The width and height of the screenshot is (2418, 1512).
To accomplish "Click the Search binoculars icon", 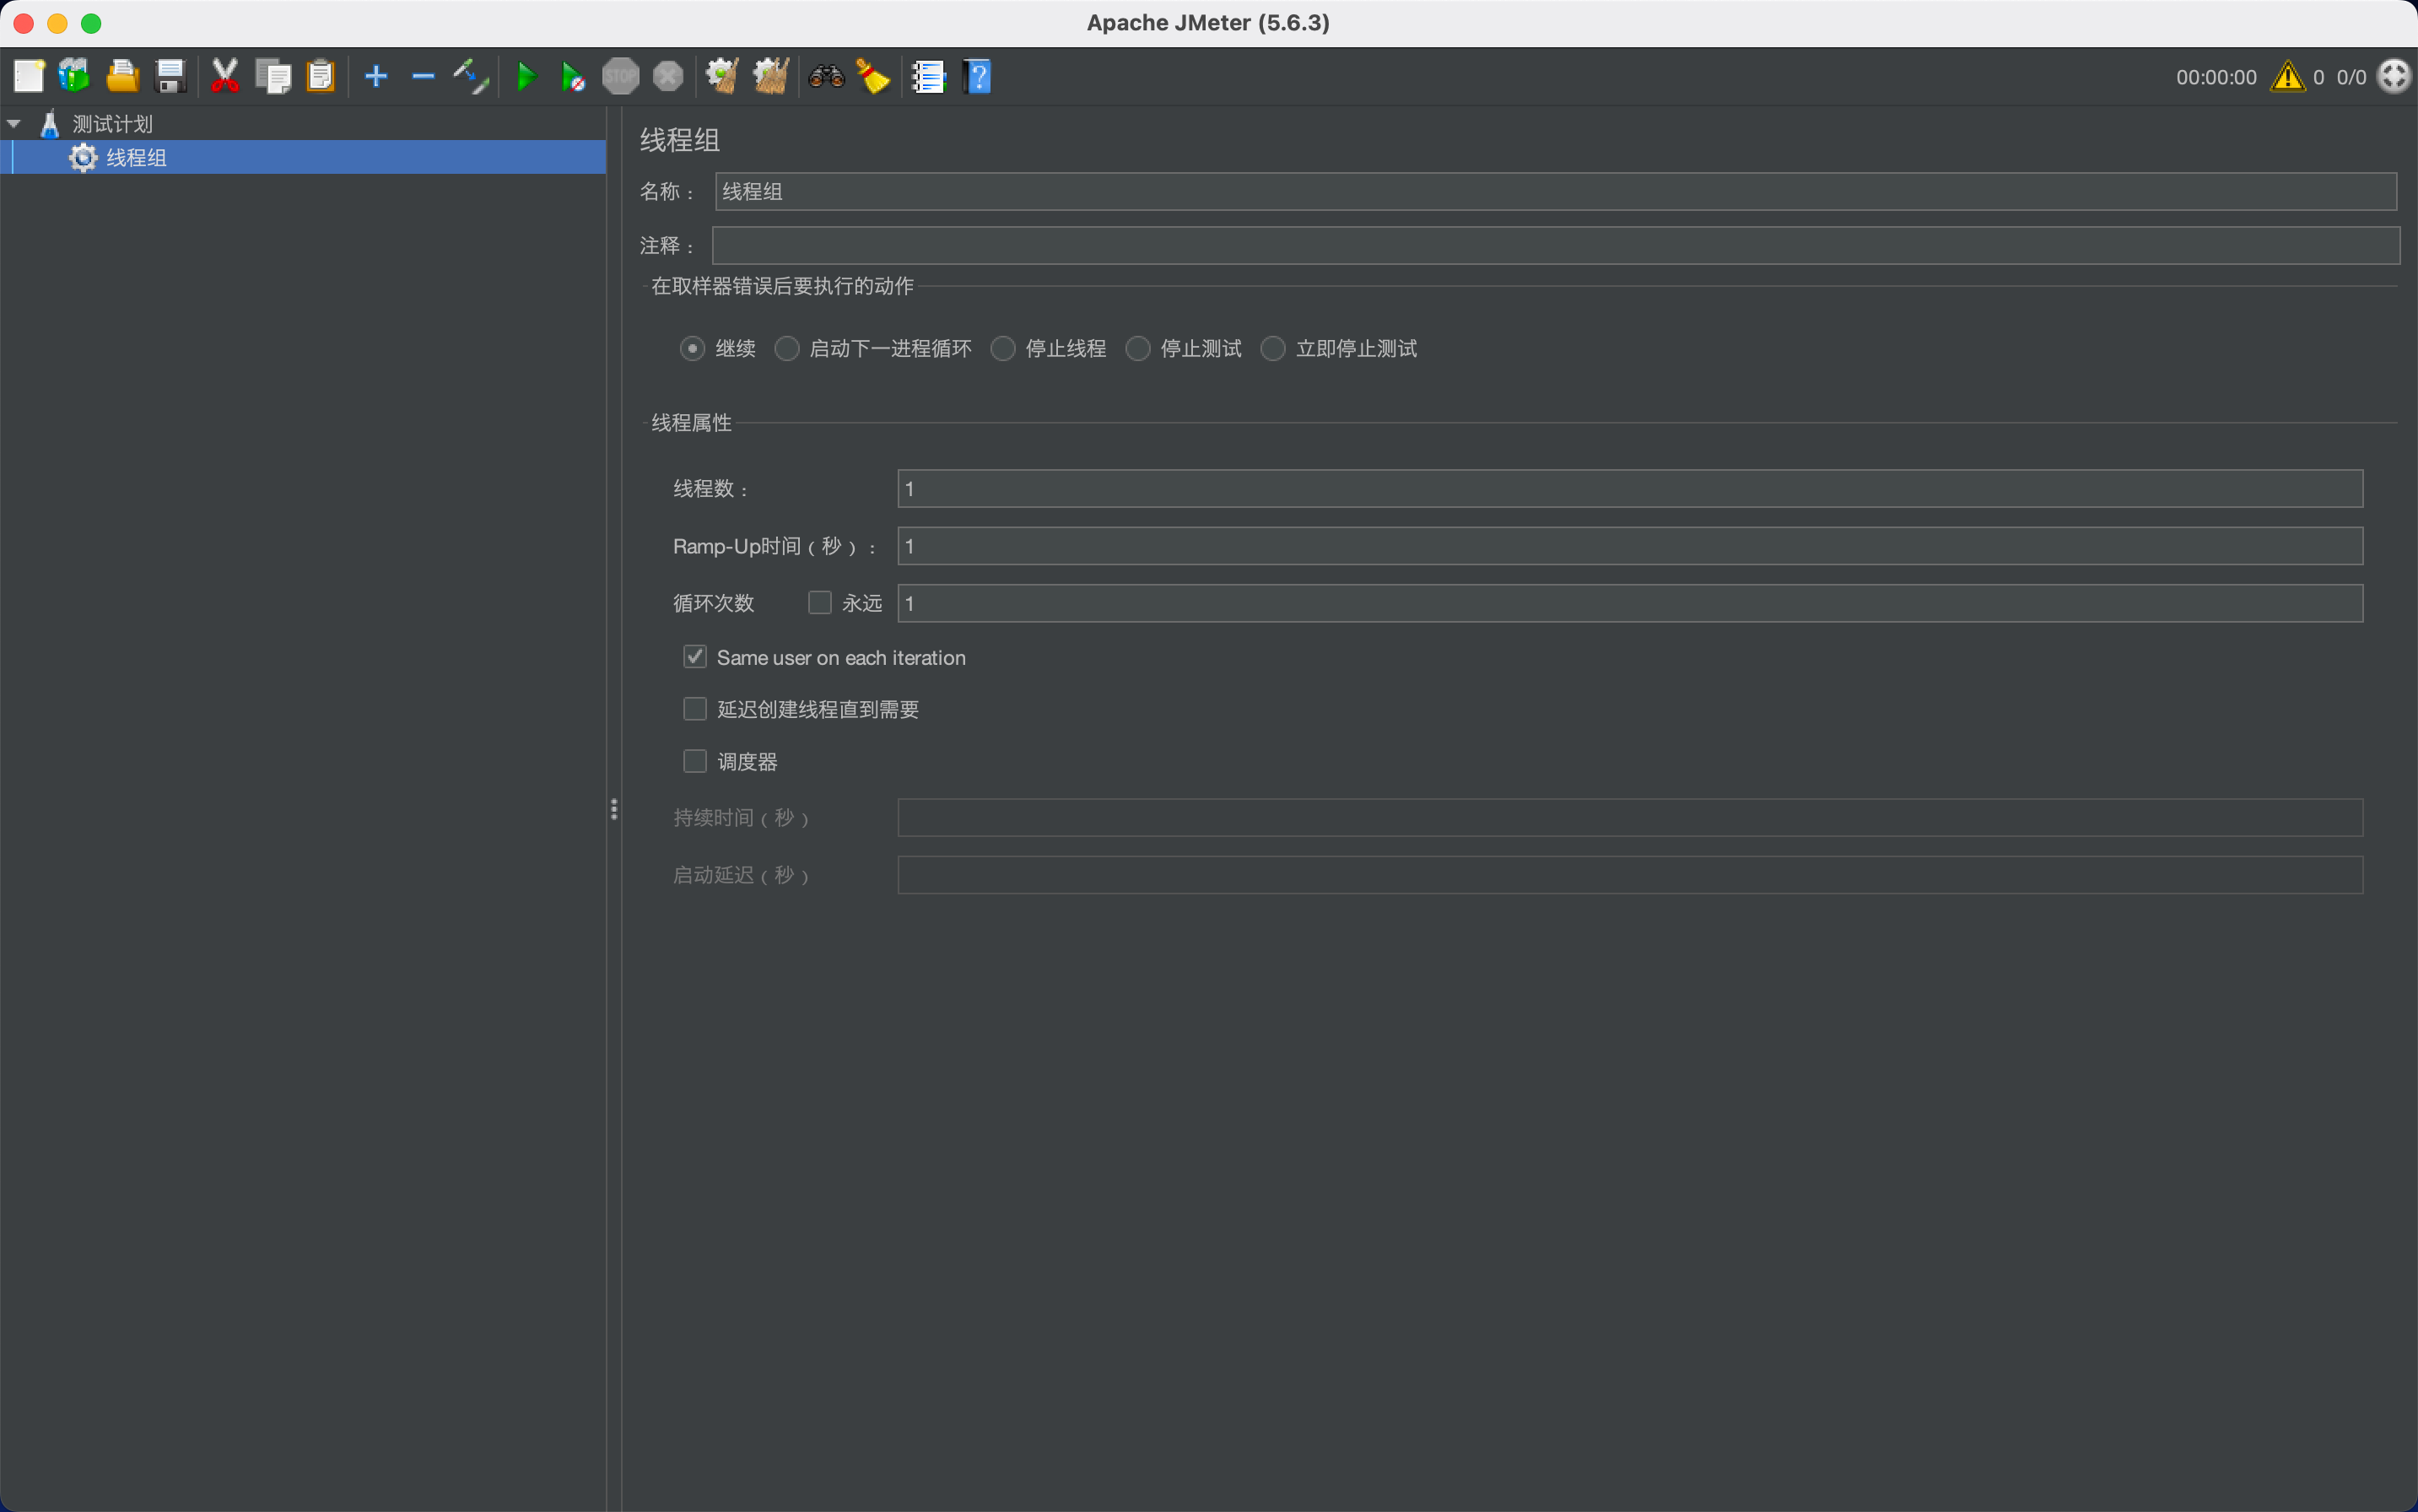I will [x=826, y=76].
